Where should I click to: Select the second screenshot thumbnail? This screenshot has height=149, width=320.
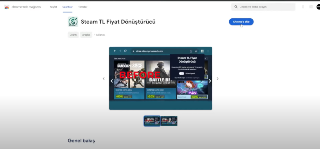169,121
